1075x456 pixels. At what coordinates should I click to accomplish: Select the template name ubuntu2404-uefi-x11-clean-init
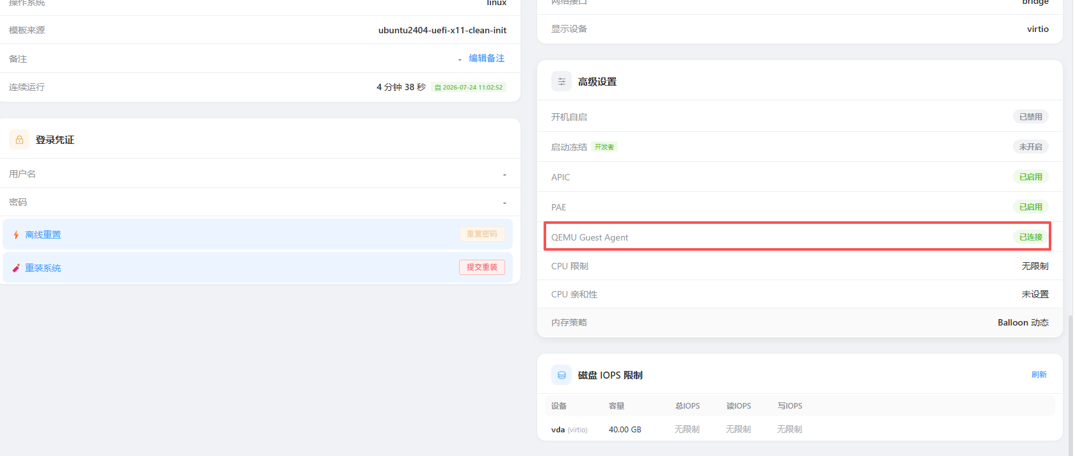coord(442,30)
